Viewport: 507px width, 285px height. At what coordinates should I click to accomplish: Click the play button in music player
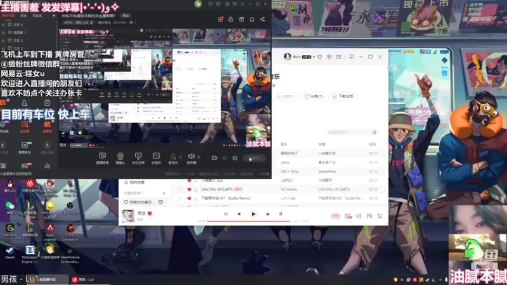253,214
